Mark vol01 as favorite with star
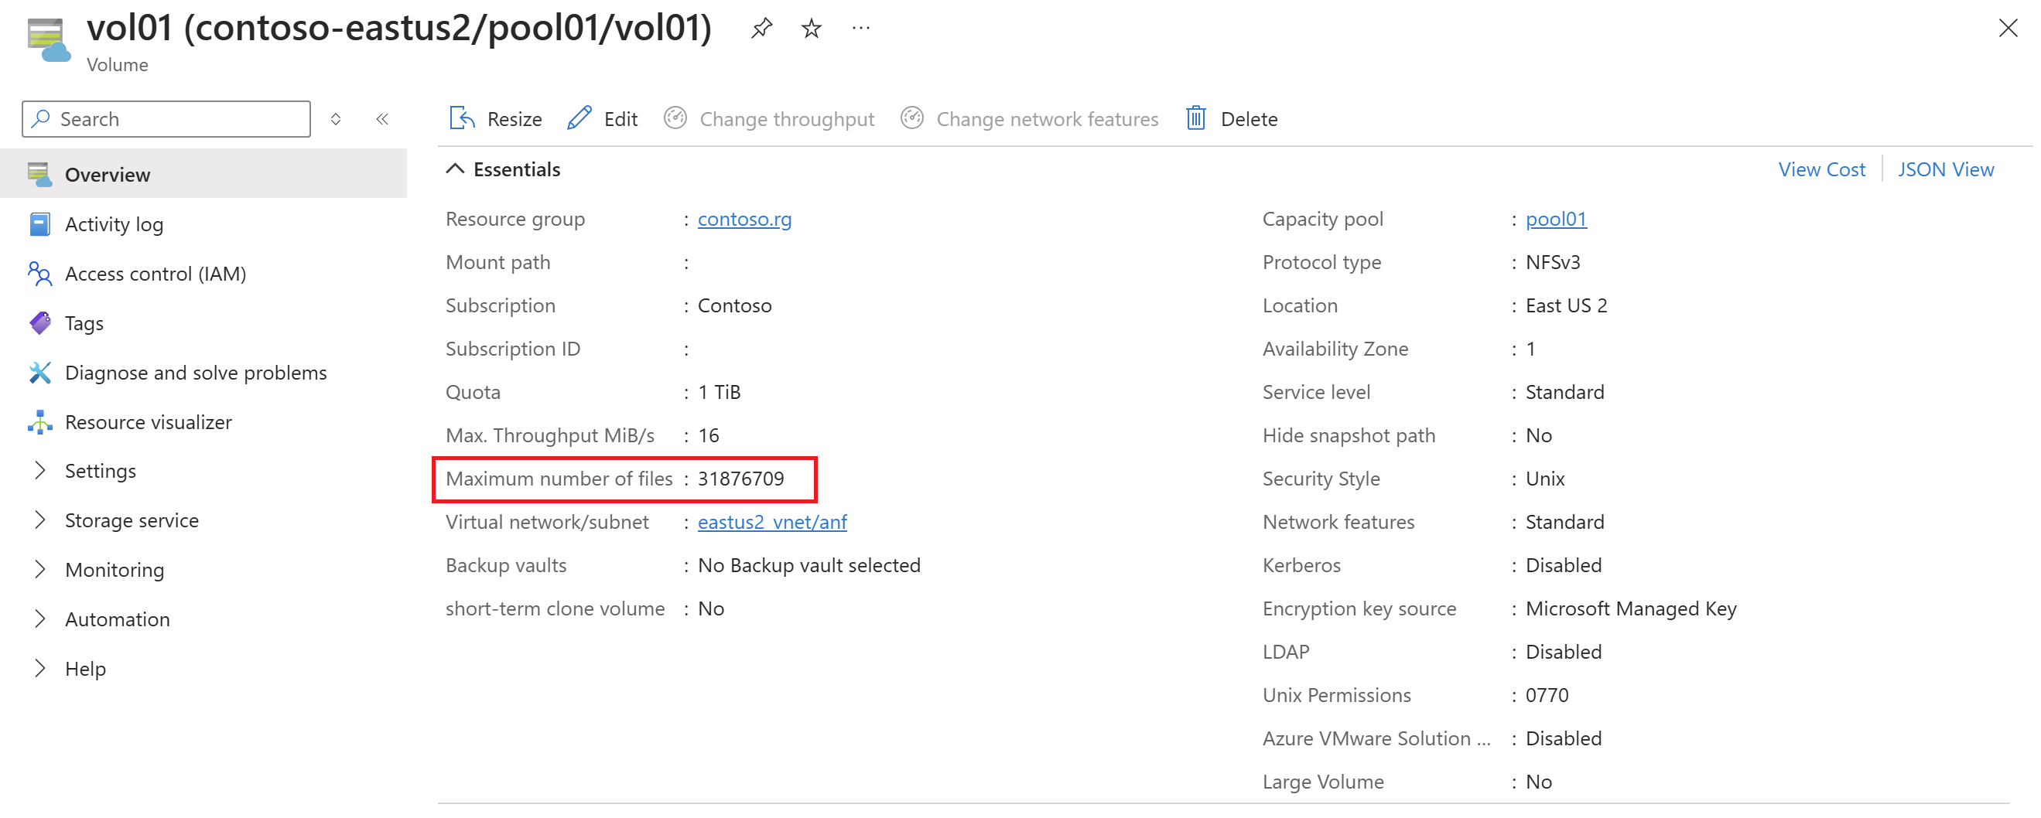The height and width of the screenshot is (818, 2041). (811, 29)
